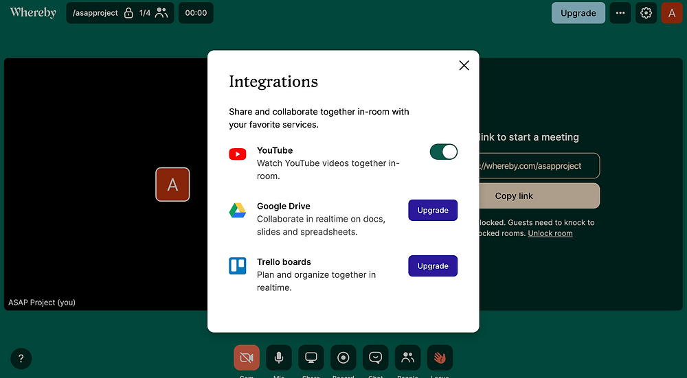The image size is (687, 378).
Task: Open the Chat panel
Action: [376, 357]
